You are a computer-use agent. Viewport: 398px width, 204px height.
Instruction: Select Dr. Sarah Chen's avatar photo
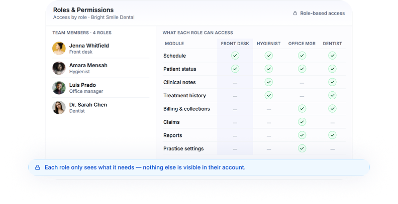[59, 108]
